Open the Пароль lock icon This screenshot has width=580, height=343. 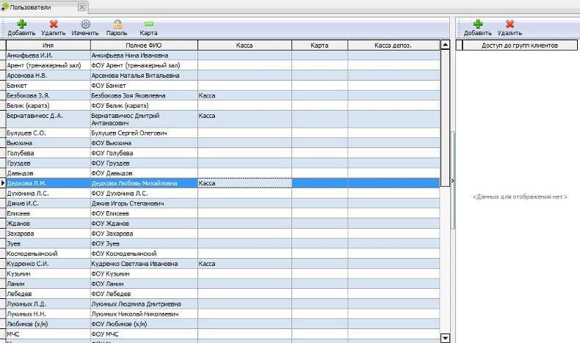click(117, 24)
